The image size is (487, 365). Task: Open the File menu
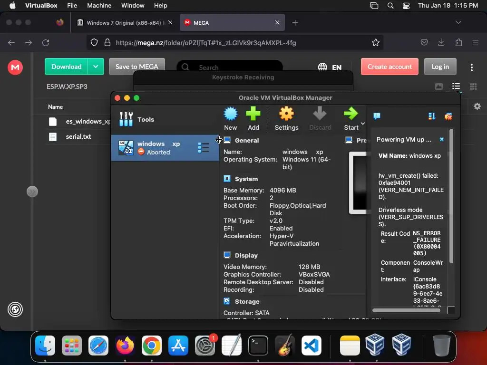(x=72, y=6)
